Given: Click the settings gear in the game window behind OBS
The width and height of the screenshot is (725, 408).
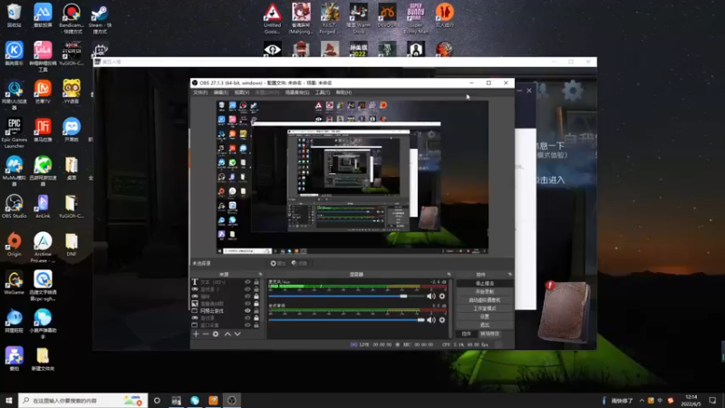Looking at the screenshot, I should [573, 90].
